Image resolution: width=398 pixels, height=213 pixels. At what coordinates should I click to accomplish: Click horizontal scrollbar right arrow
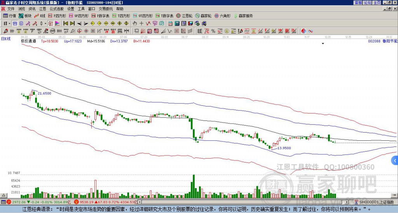(347, 202)
